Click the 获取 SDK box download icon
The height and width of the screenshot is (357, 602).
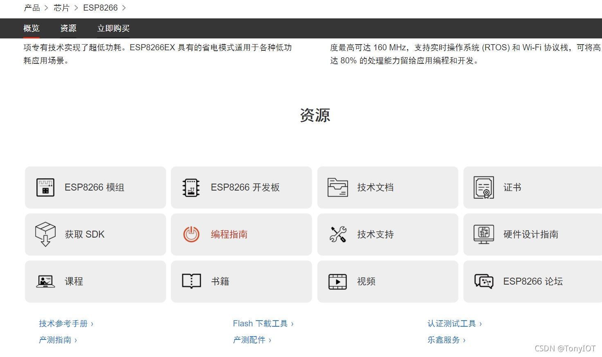coord(45,234)
